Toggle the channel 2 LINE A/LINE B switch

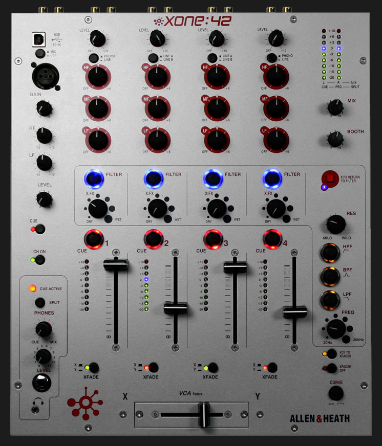click(x=153, y=58)
